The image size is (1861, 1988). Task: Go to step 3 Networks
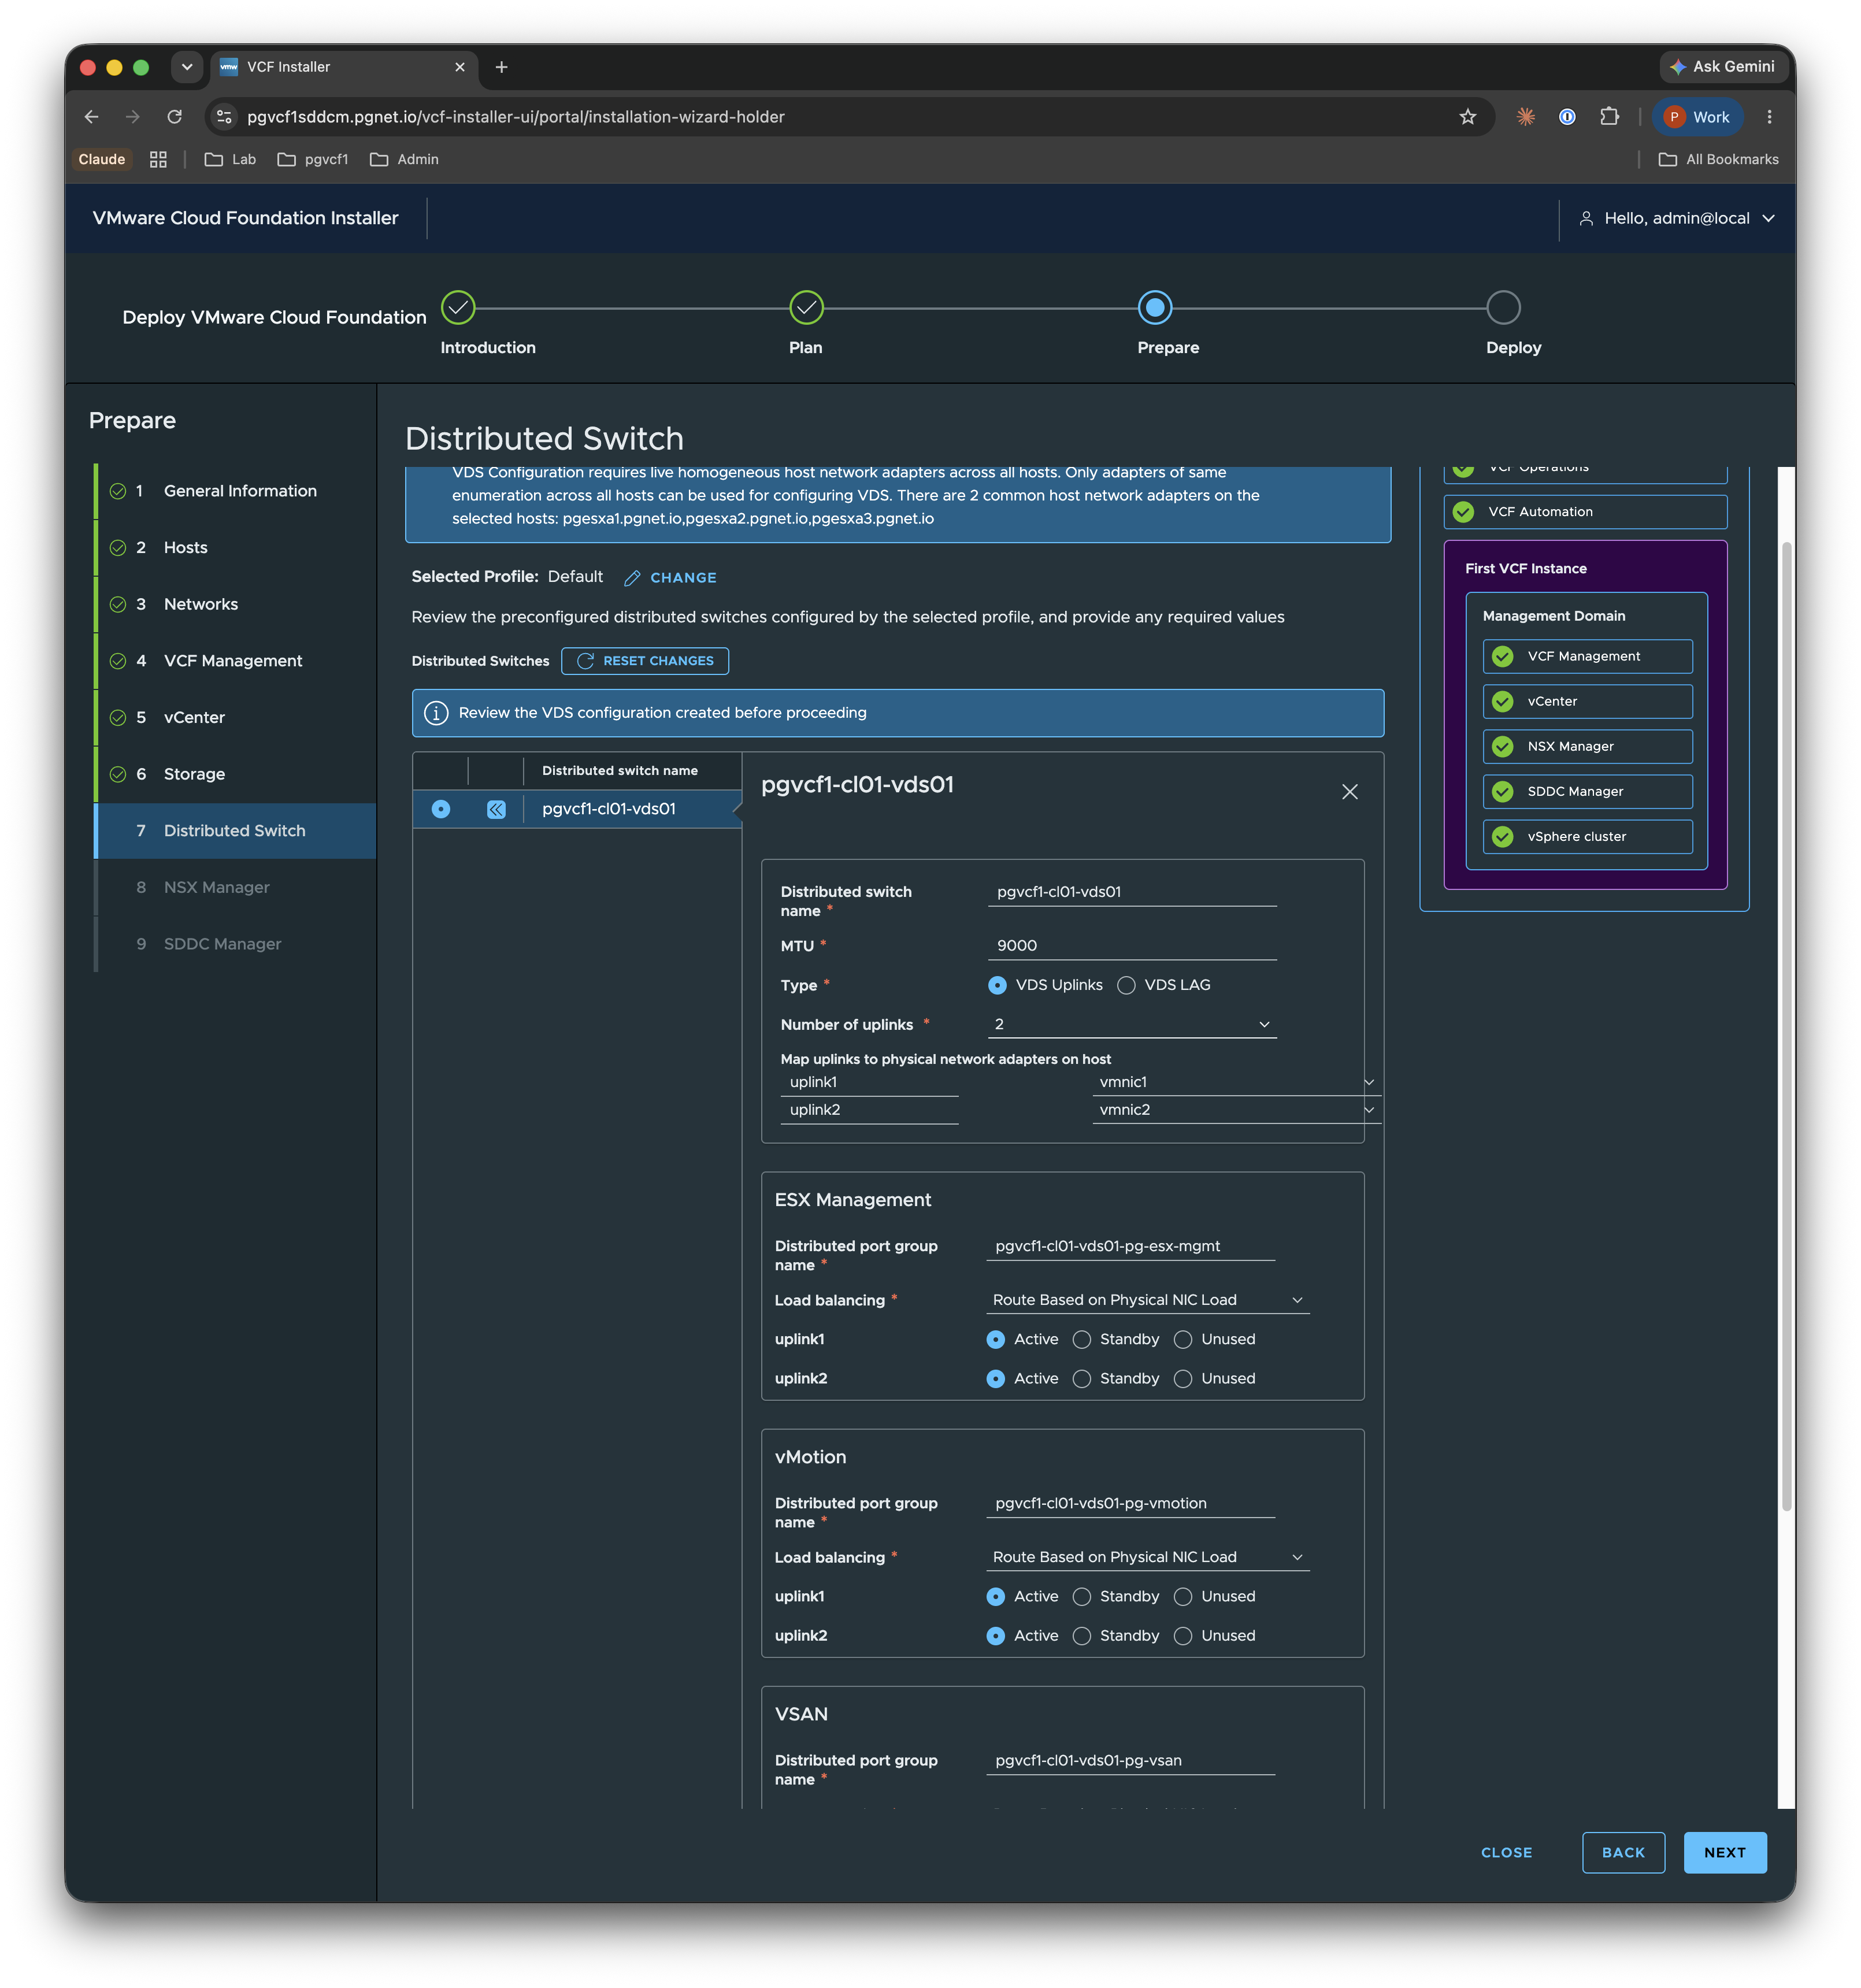(235, 604)
